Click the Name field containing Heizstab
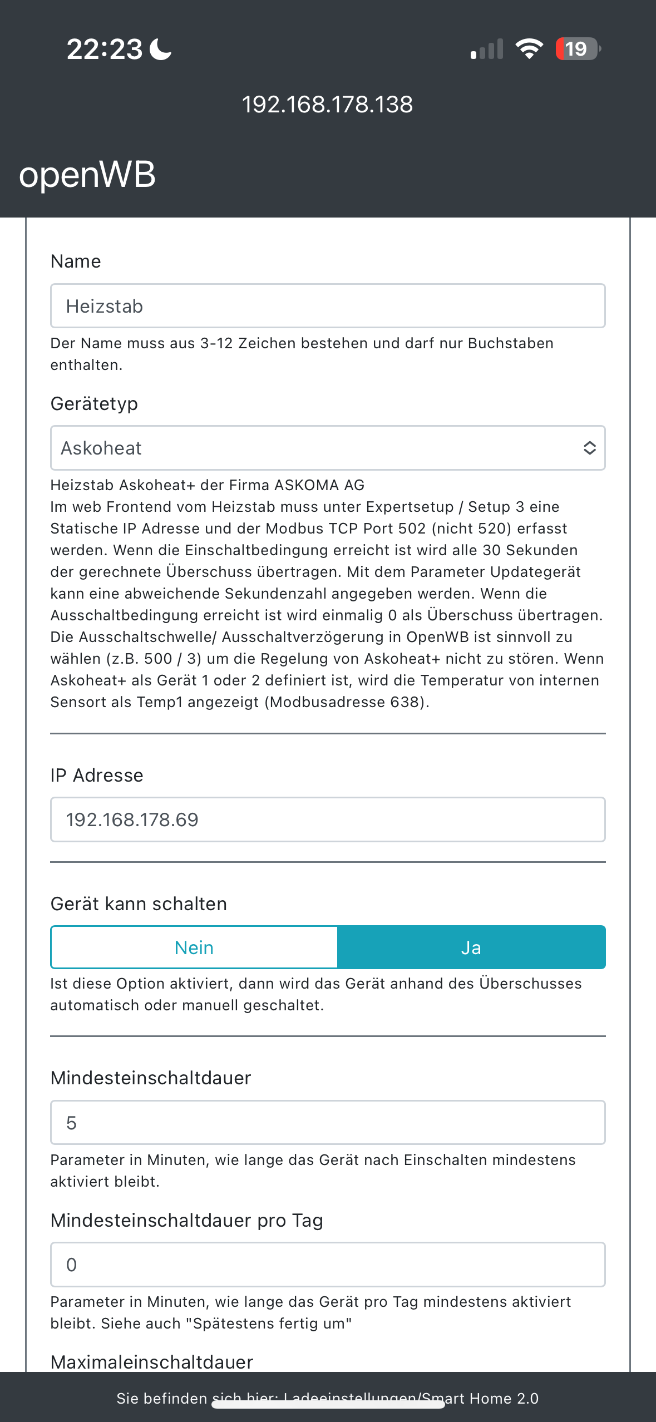Screen dimensions: 656x1422 tap(328, 306)
